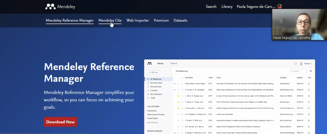Viewport: 327px width, 134px height.
Task: Click the Paula Seguro de Carvalho webcam thumbnail
Action: coord(300,25)
